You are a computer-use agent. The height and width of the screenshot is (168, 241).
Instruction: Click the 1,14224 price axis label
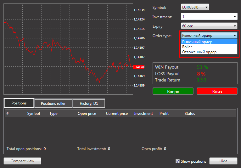[x=139, y=19]
